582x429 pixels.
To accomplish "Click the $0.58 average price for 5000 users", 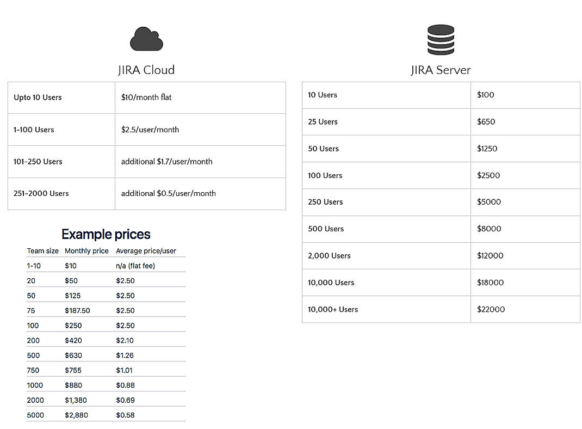I will pos(126,415).
